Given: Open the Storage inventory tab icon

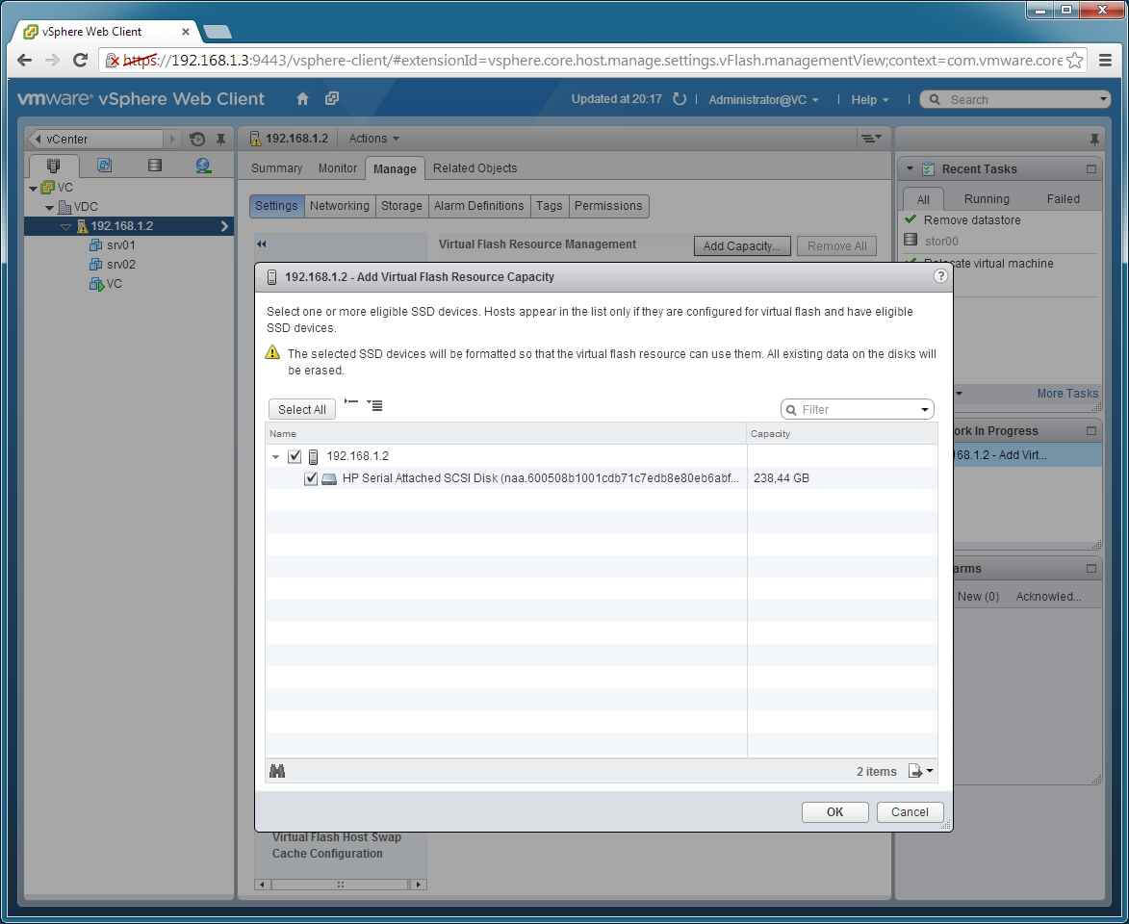Looking at the screenshot, I should 154,166.
